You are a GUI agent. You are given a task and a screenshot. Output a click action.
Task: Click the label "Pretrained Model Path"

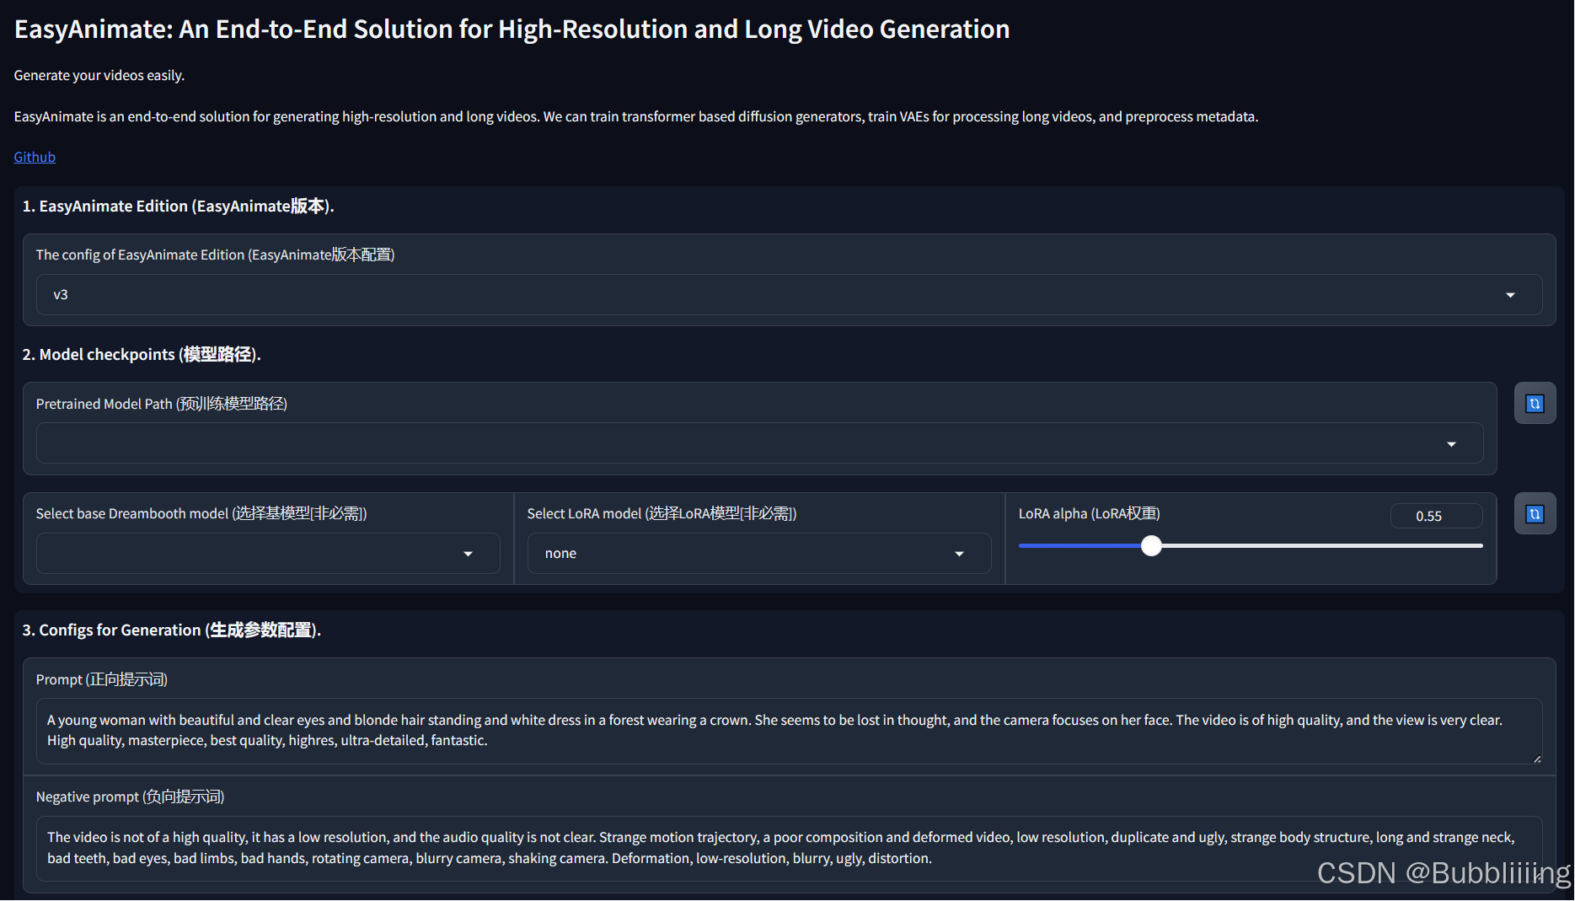coord(162,405)
